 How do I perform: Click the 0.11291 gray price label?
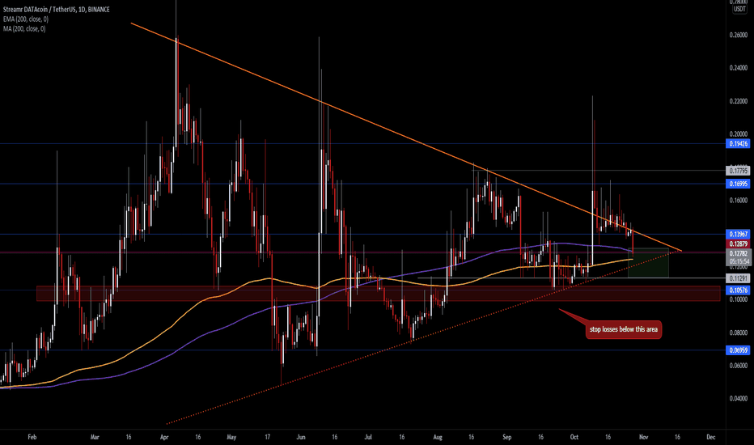pos(738,278)
